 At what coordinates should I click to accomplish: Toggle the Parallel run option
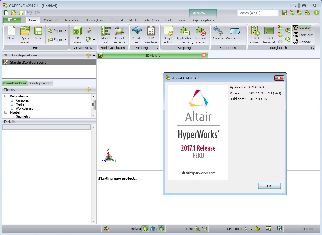point(301,28)
